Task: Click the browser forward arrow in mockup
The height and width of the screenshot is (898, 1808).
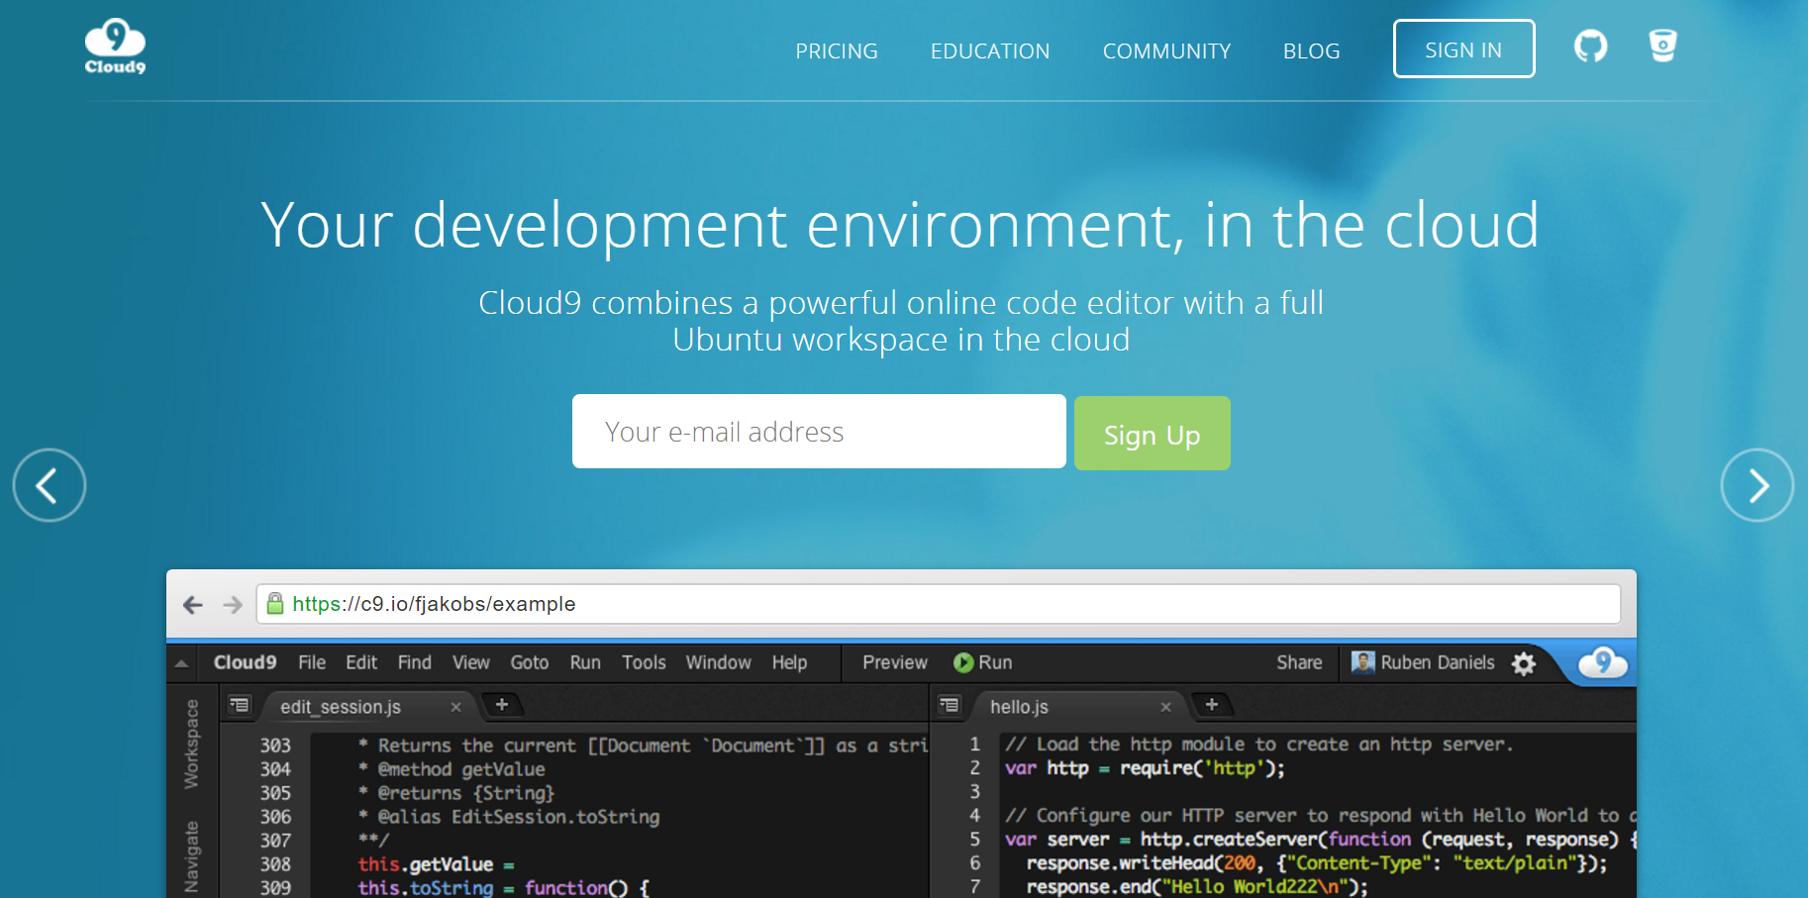Action: [233, 605]
